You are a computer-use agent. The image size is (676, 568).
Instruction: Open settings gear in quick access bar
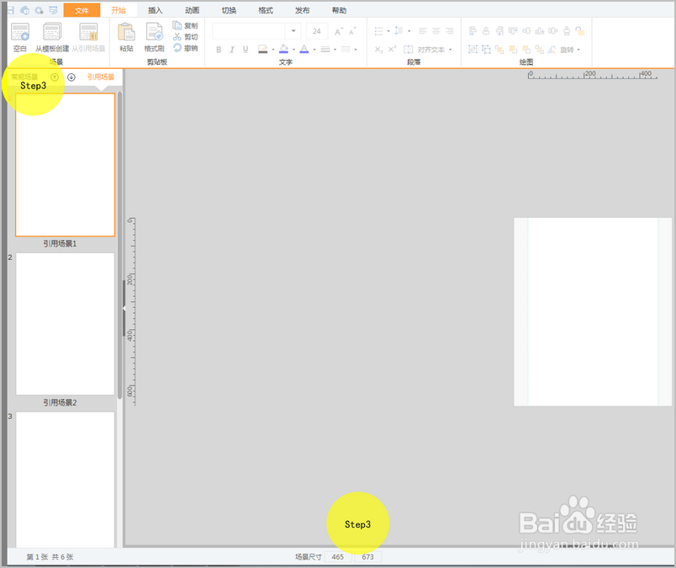40,10
